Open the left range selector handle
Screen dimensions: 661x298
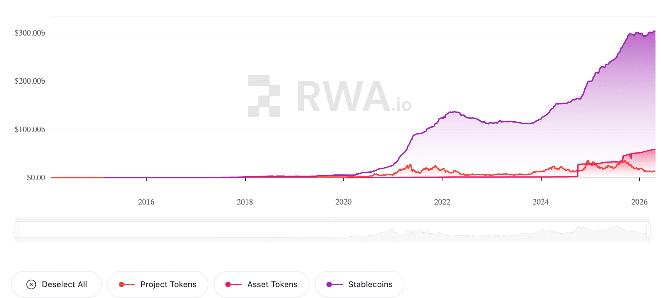pyautogui.click(x=16, y=230)
